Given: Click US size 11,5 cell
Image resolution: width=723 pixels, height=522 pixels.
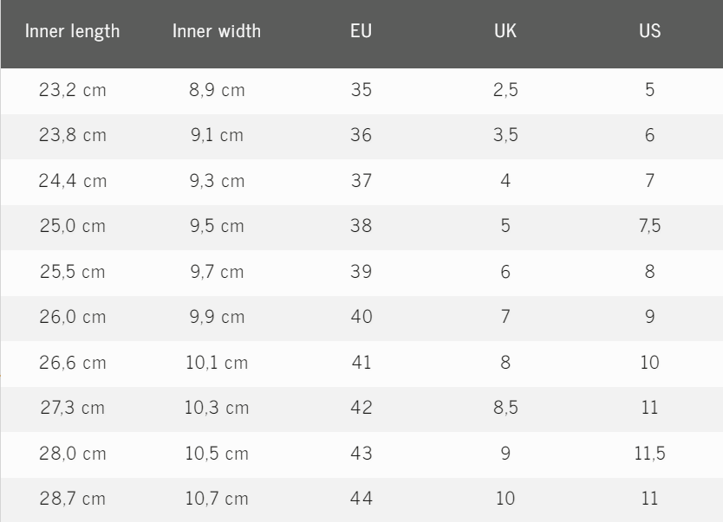Looking at the screenshot, I should point(649,454).
